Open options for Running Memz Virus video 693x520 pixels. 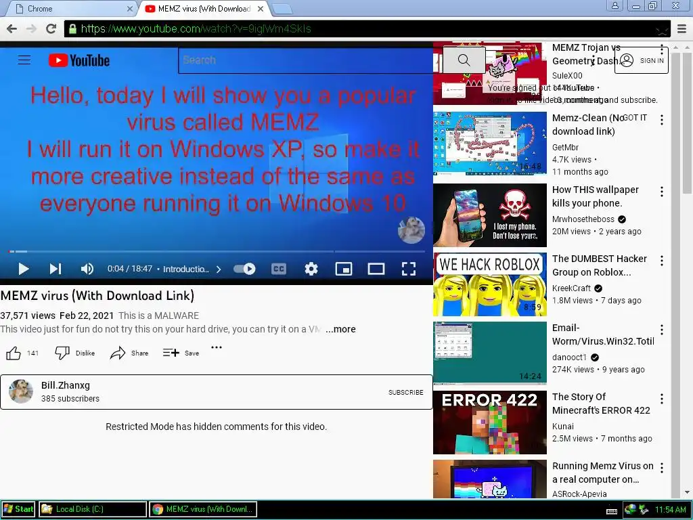tap(662, 467)
